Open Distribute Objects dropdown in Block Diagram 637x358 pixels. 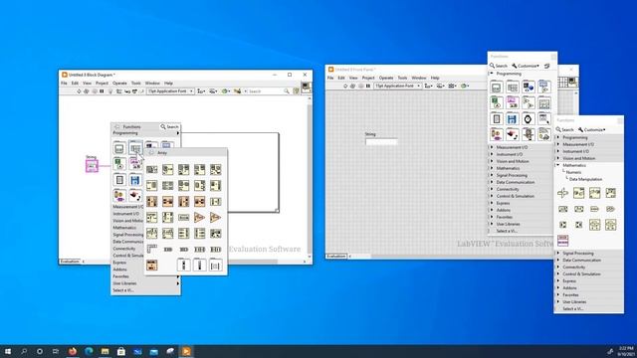click(x=213, y=91)
